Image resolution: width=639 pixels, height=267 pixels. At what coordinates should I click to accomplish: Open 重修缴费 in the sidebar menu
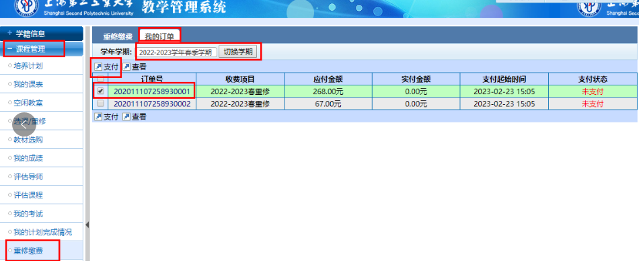28,251
